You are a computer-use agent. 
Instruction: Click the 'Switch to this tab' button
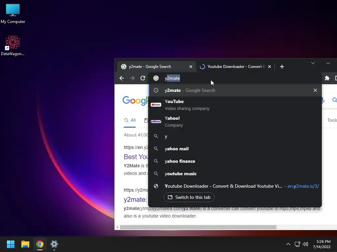(189, 197)
